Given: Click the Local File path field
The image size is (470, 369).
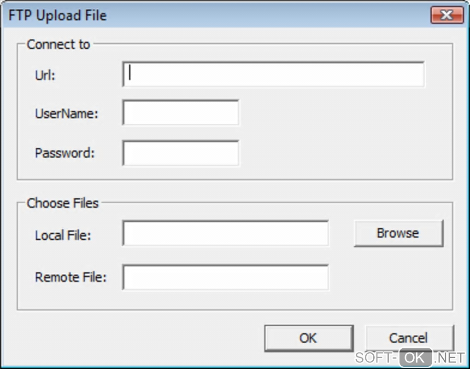Looking at the screenshot, I should pos(225,234).
